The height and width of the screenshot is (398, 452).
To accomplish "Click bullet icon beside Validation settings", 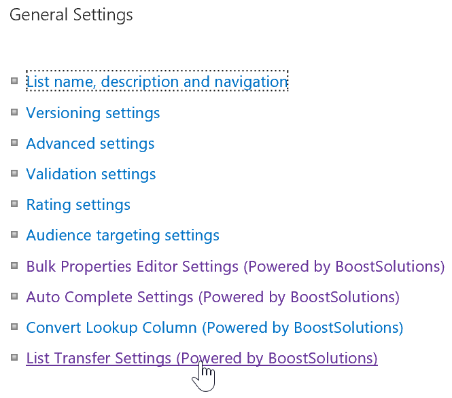I will pyautogui.click(x=14, y=173).
